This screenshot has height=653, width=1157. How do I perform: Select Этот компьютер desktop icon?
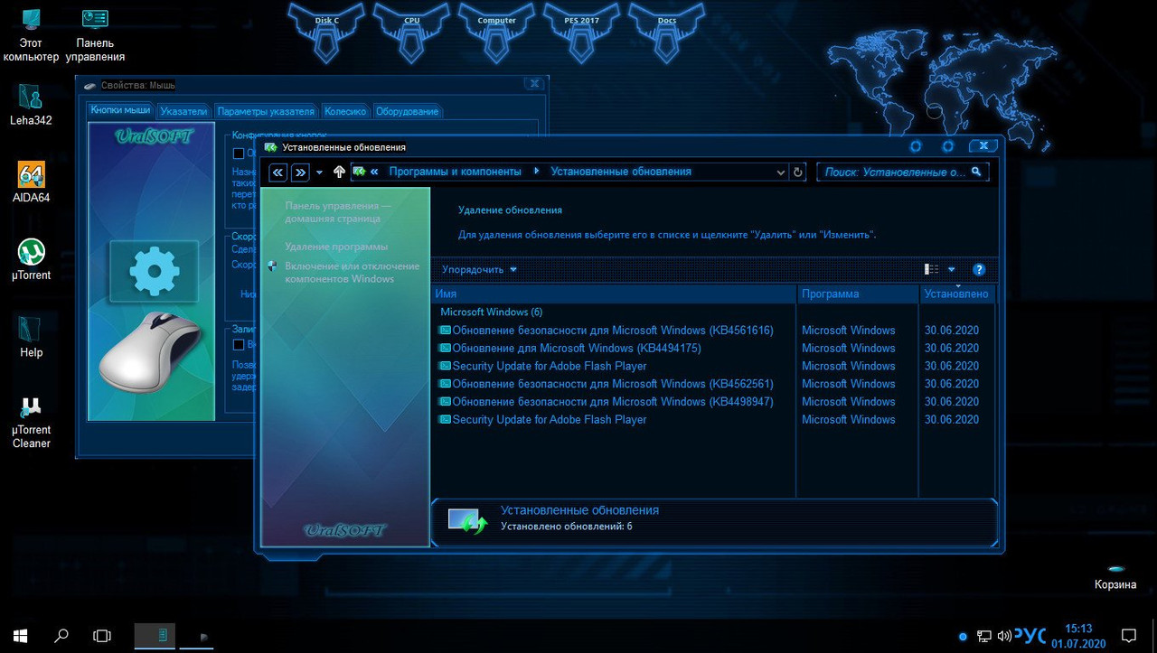coord(31,34)
